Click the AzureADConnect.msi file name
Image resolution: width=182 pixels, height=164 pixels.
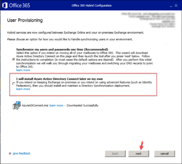pyautogui.click(x=35, y=105)
